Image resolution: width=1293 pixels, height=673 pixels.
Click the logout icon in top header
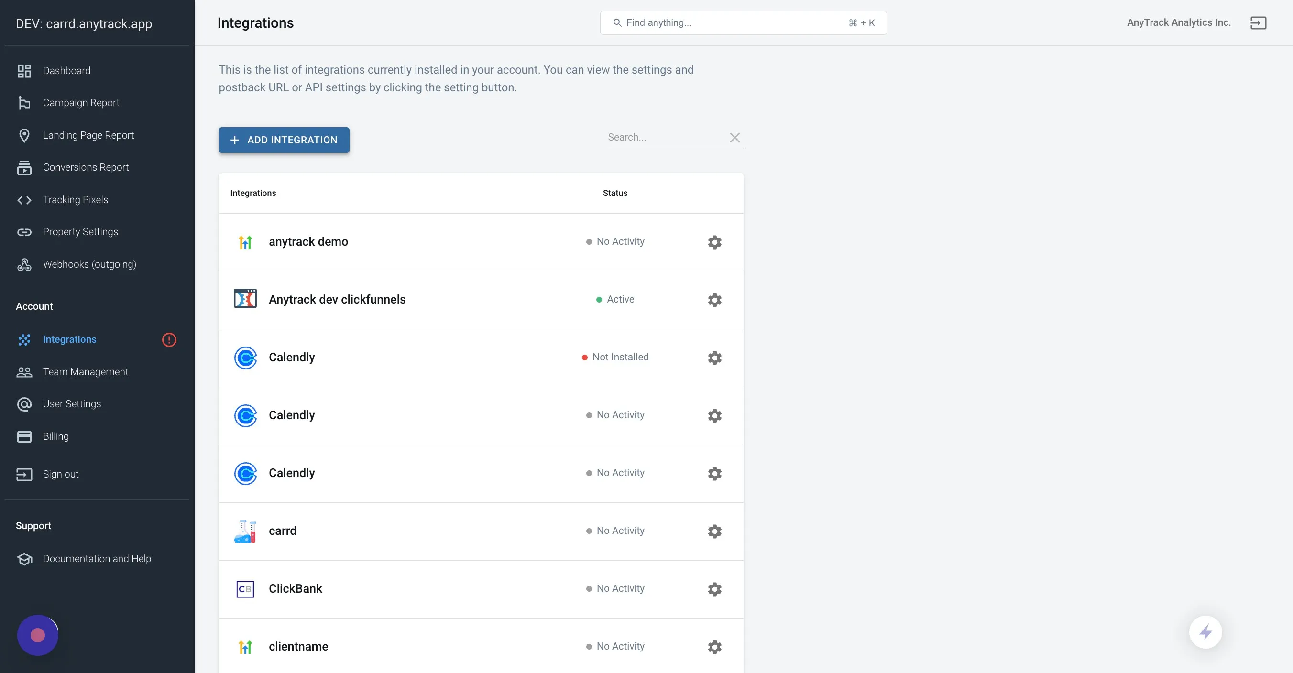pos(1258,22)
